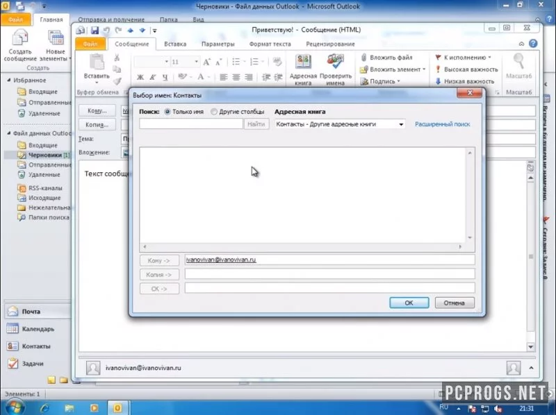Focus the name search input field
Screen dimensions: 556x415
pyautogui.click(x=190, y=124)
